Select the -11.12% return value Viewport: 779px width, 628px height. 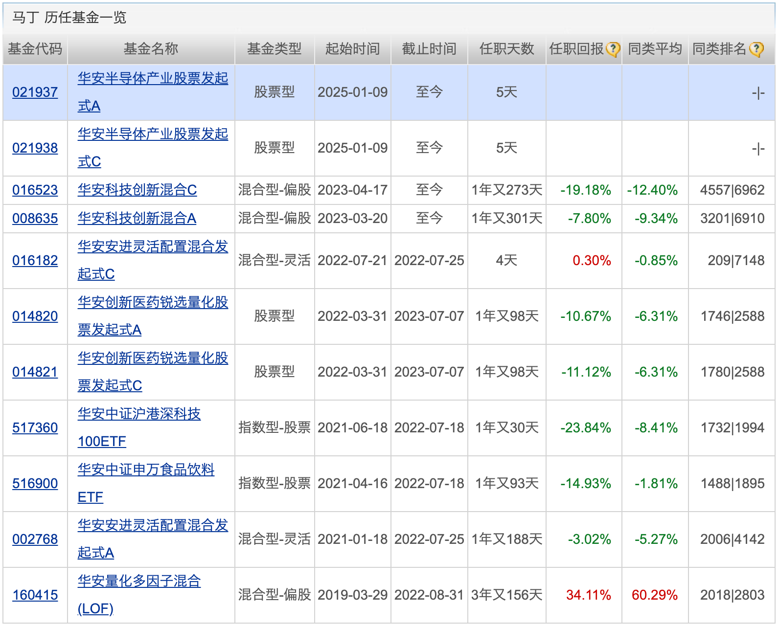coord(586,372)
